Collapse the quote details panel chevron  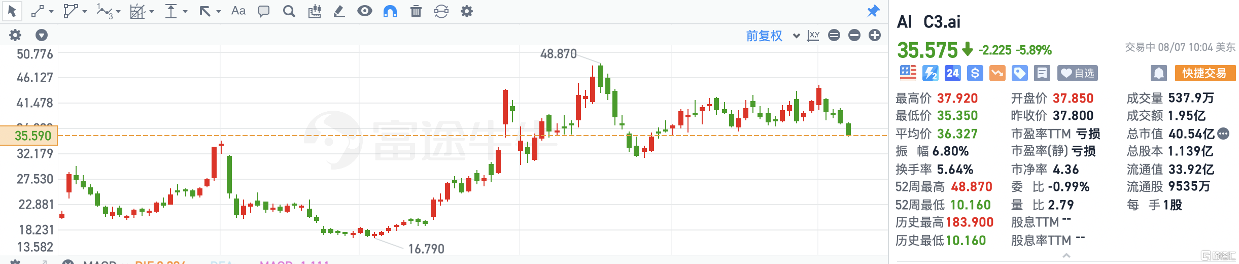click(1066, 255)
